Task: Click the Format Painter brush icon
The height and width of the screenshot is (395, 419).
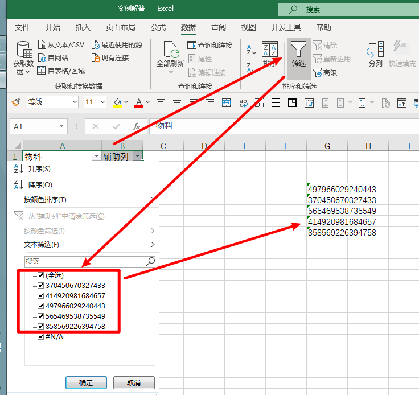Action: pos(16,102)
